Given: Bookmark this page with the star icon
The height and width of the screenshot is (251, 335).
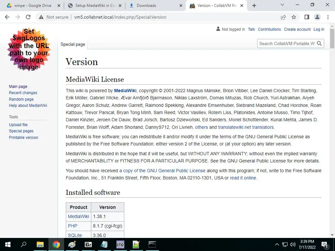Looking at the screenshot, I should click(x=294, y=17).
